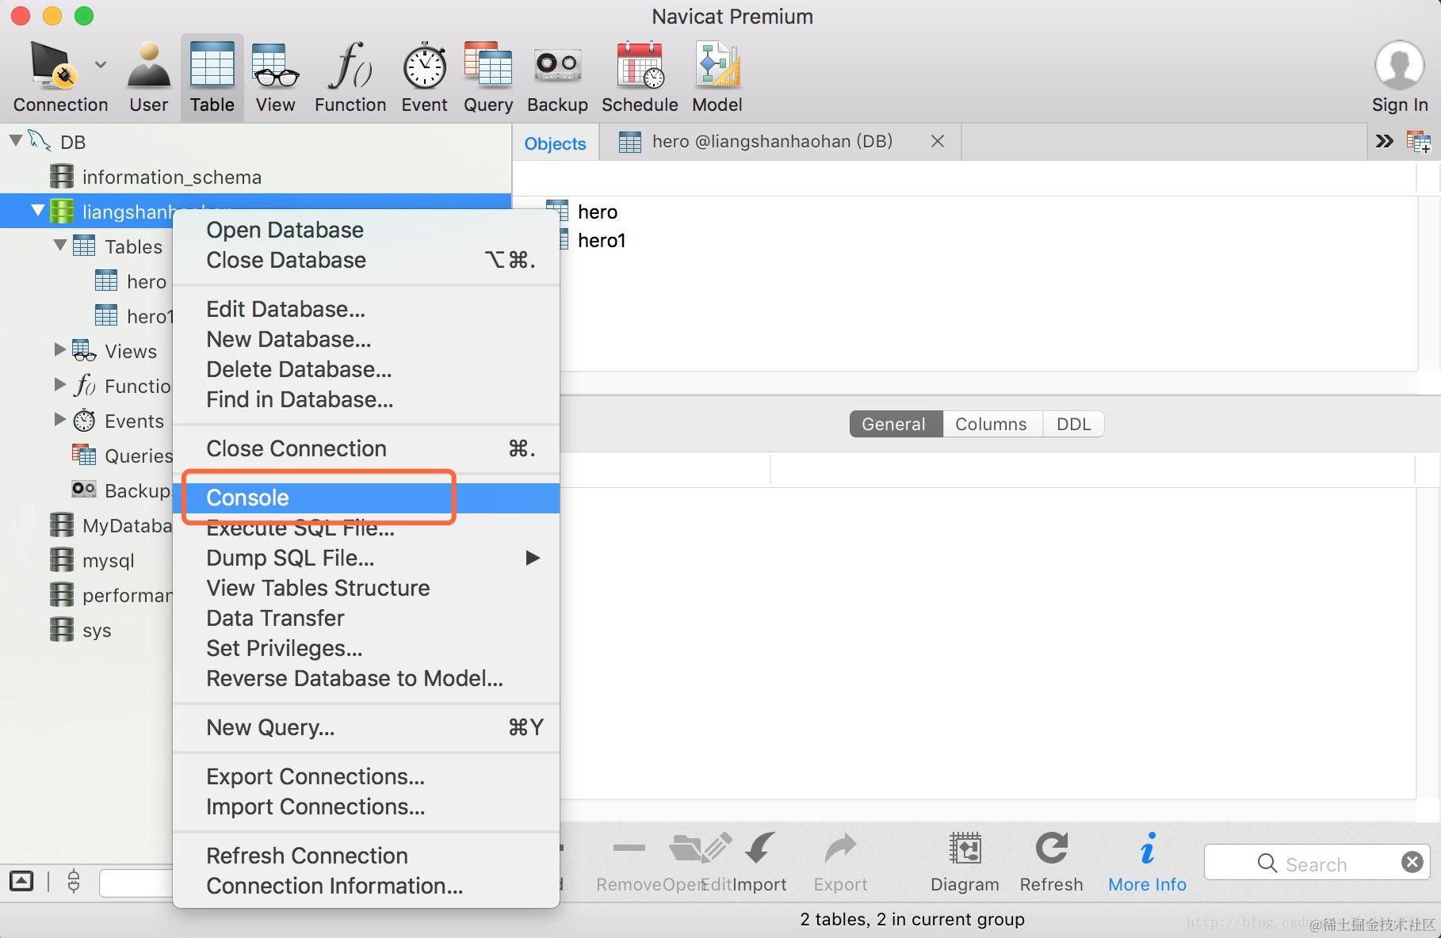Open the Diagram view button

click(965, 862)
